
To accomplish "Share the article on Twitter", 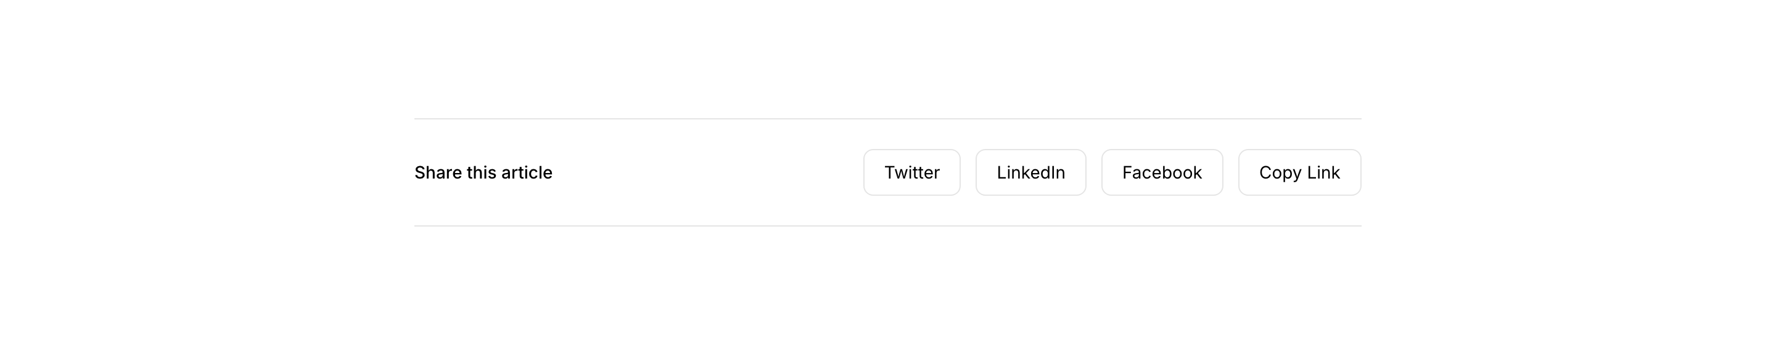I will click(911, 172).
